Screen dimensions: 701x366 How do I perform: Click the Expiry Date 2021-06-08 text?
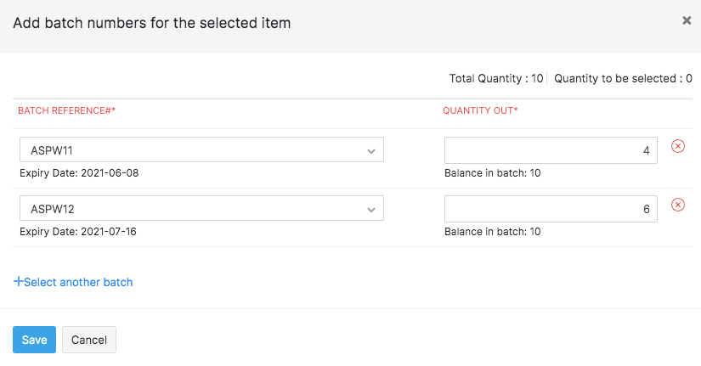78,173
